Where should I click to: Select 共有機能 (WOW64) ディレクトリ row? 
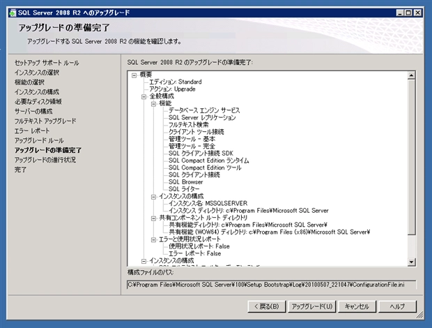pyautogui.click(x=269, y=232)
